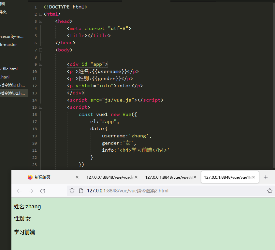Collapse the body tag fold on line 7

coord(40,50)
